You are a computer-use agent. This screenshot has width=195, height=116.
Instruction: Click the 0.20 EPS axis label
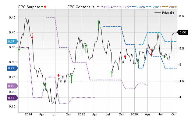click(12, 92)
